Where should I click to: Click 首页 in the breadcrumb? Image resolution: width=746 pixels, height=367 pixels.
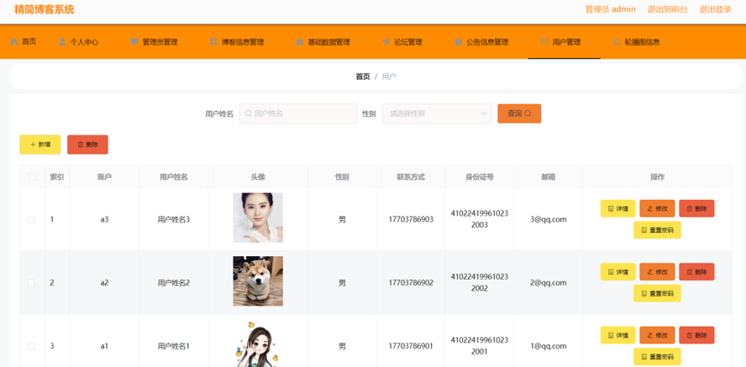(x=363, y=76)
